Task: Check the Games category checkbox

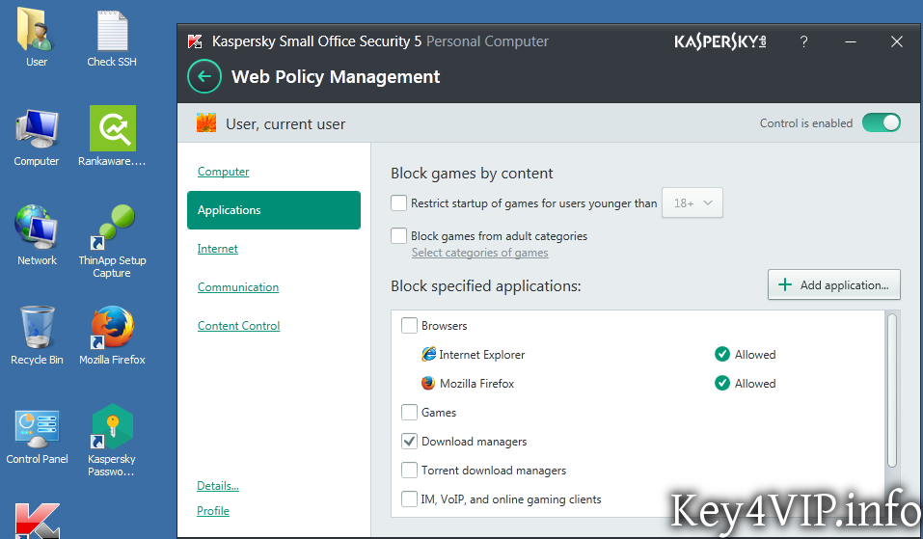Action: coord(409,412)
